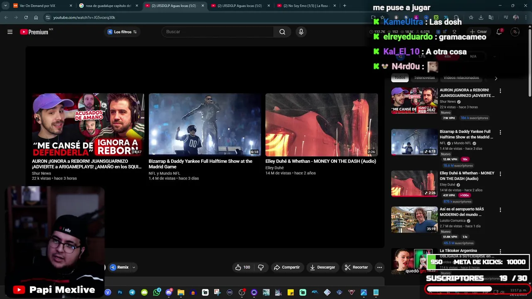
Task: Close the second LRSDGLP Aguas locas tab
Action: point(268,6)
